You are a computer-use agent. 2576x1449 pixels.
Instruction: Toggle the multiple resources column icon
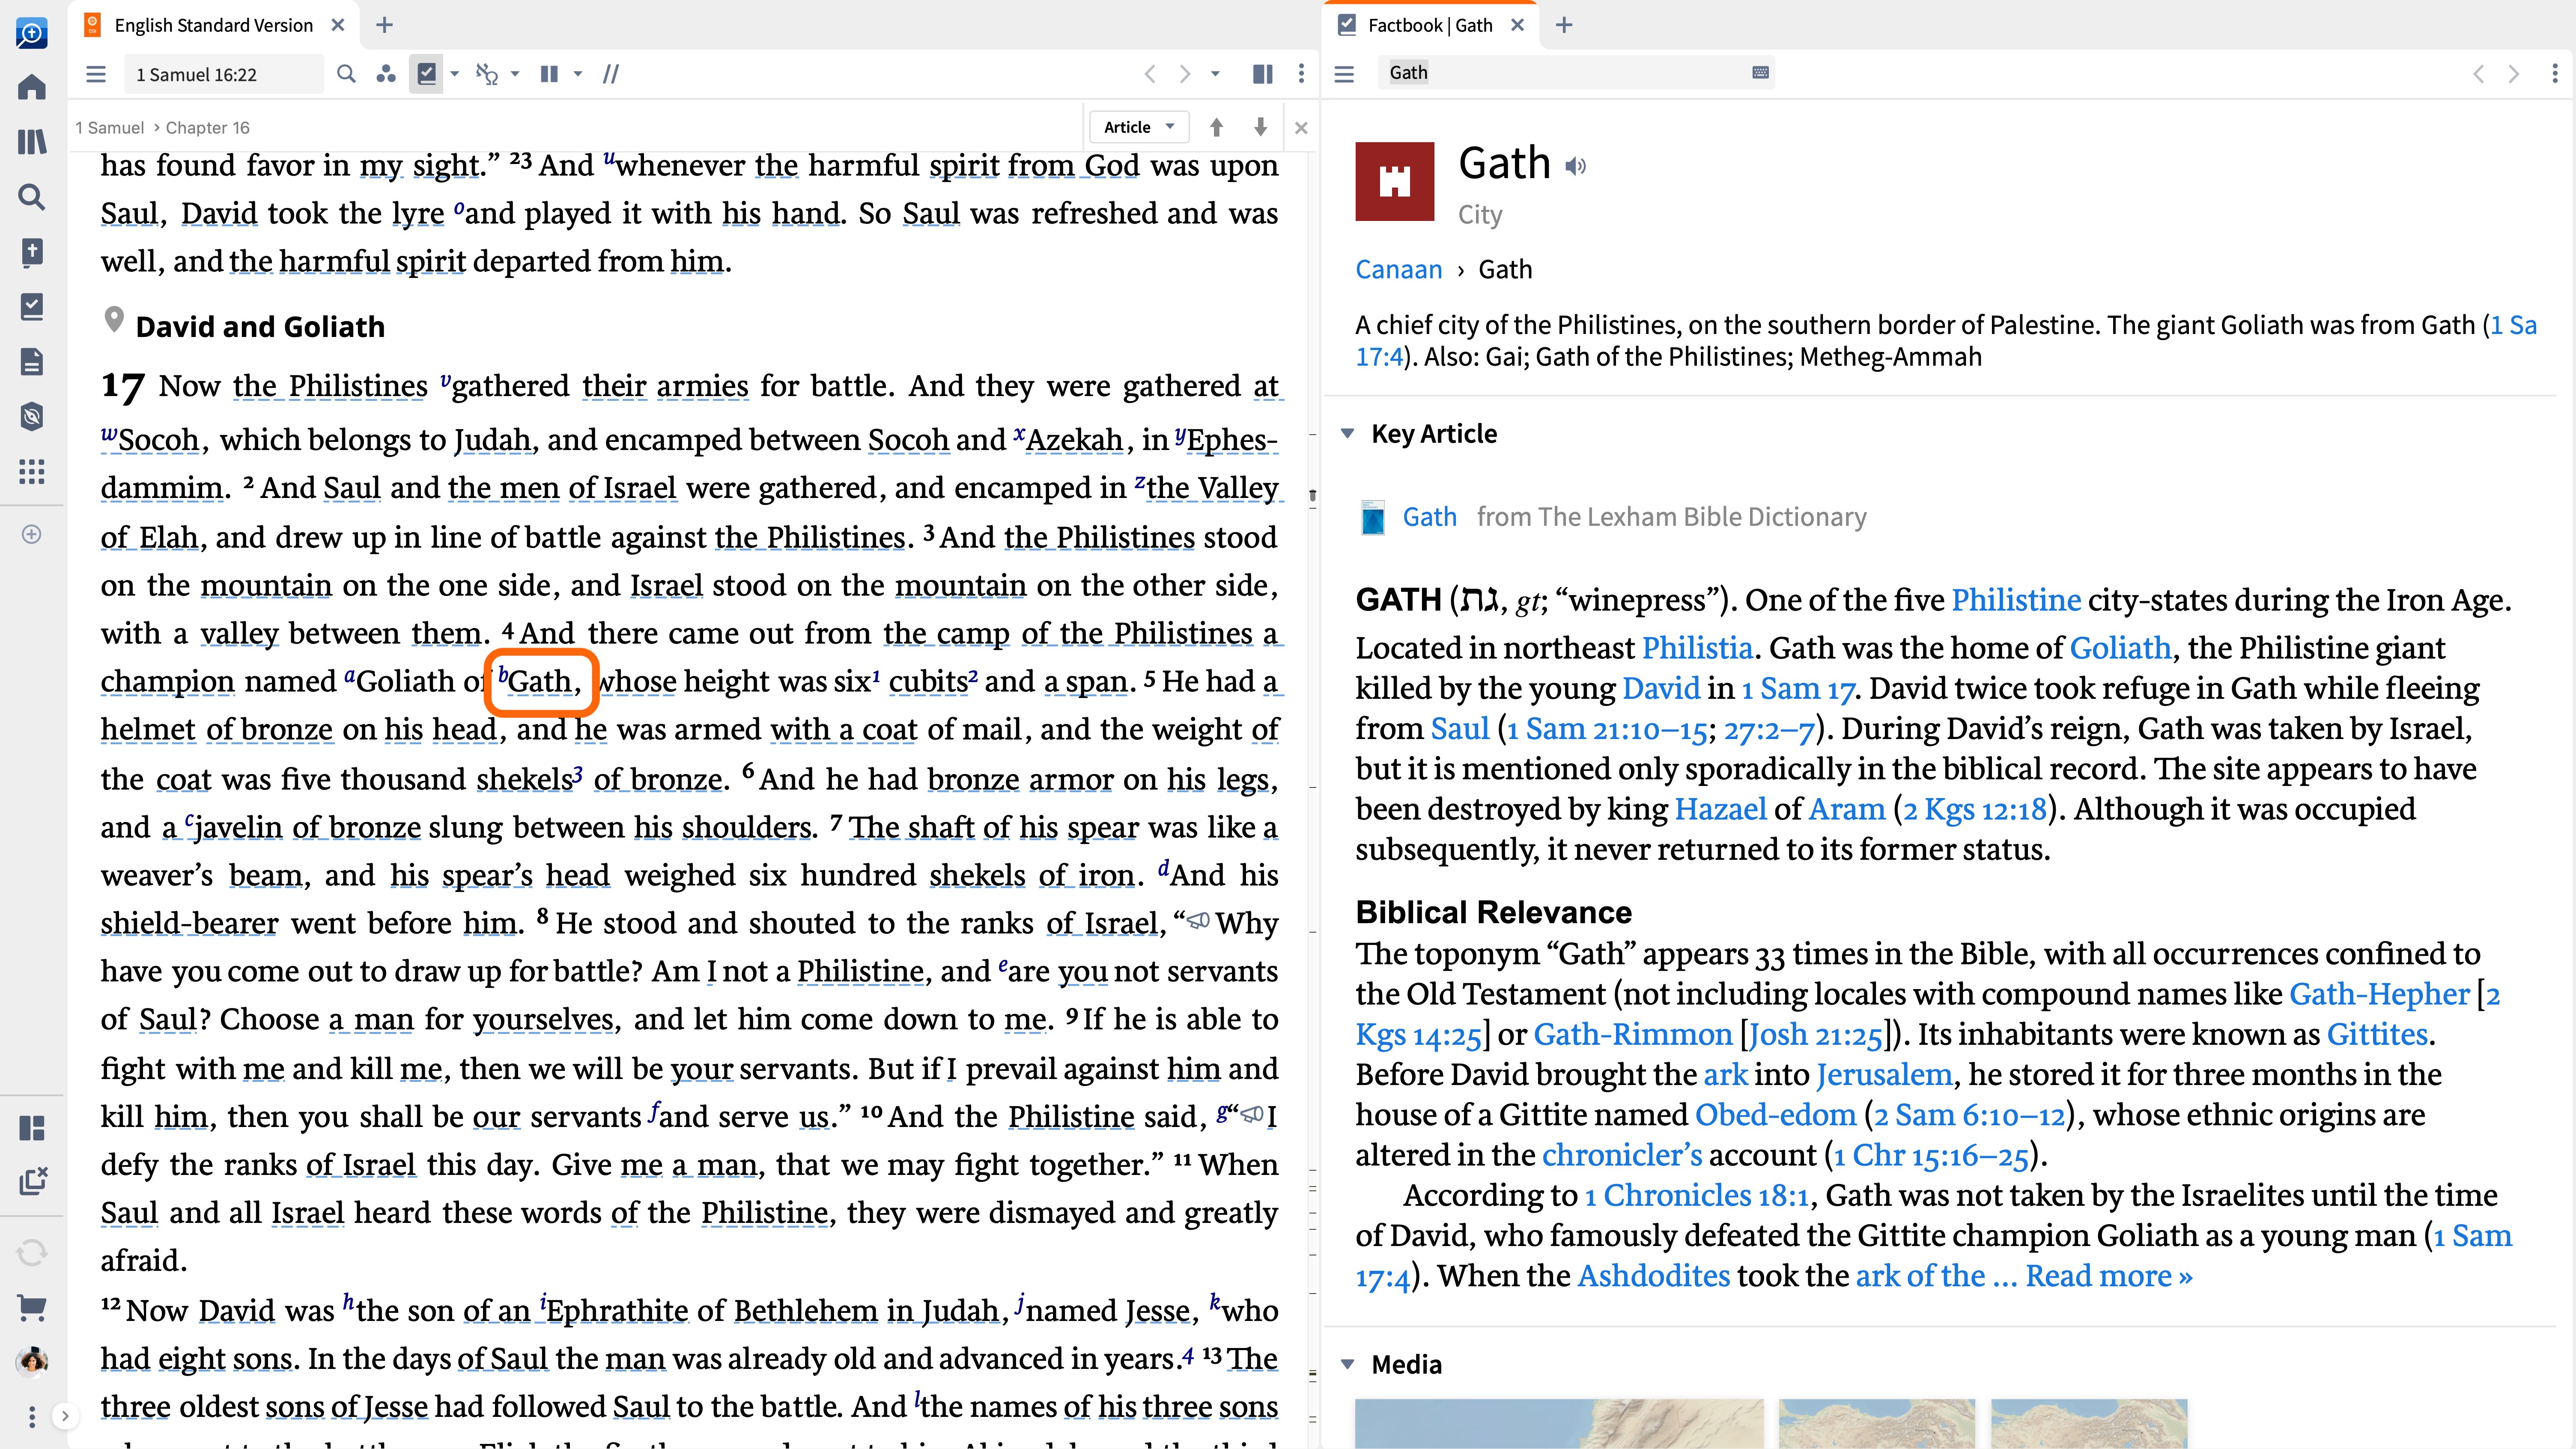(x=549, y=74)
